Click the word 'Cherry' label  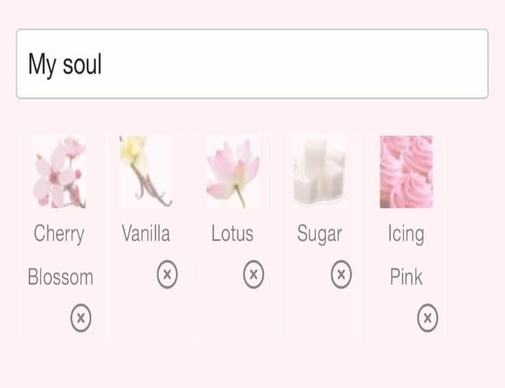click(x=59, y=234)
